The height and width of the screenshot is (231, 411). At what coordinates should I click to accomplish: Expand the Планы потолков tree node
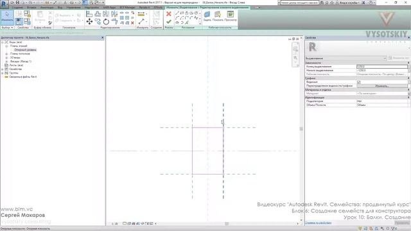[6, 54]
